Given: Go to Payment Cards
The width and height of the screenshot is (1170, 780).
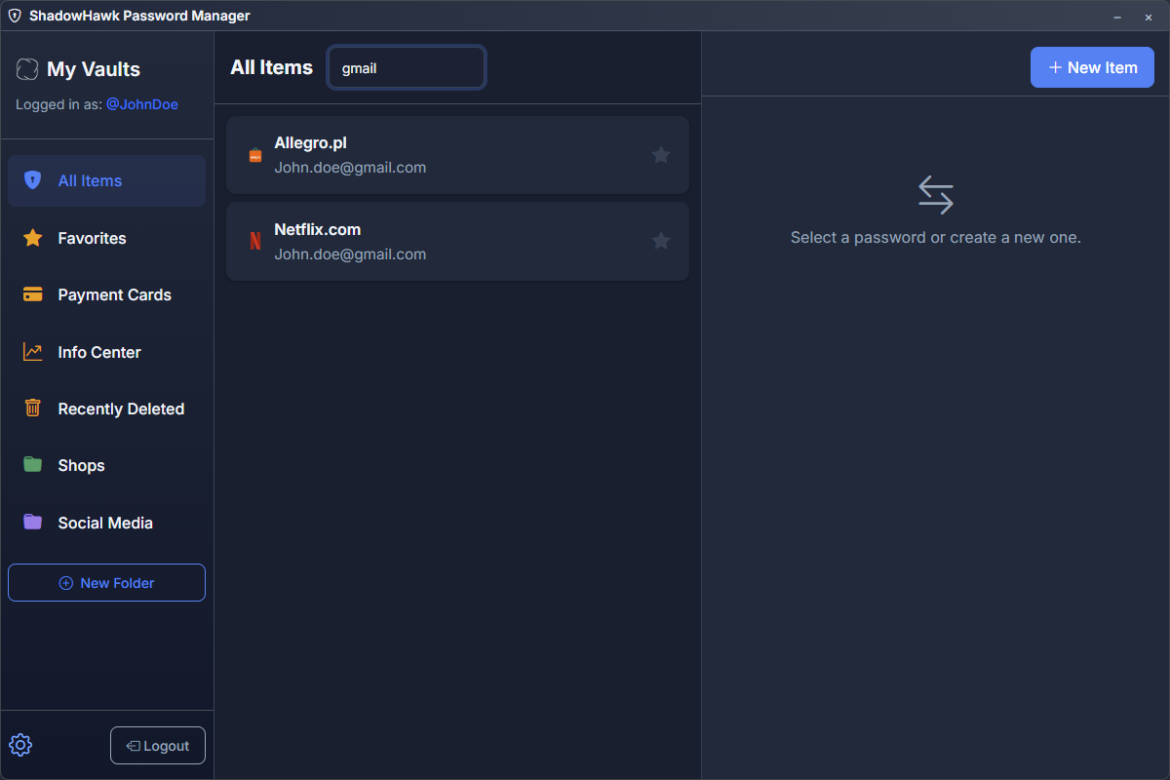Looking at the screenshot, I should pyautogui.click(x=106, y=294).
